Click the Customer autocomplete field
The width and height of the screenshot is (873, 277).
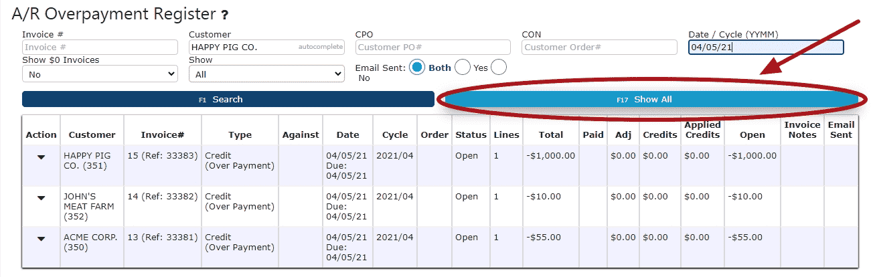[x=266, y=48]
